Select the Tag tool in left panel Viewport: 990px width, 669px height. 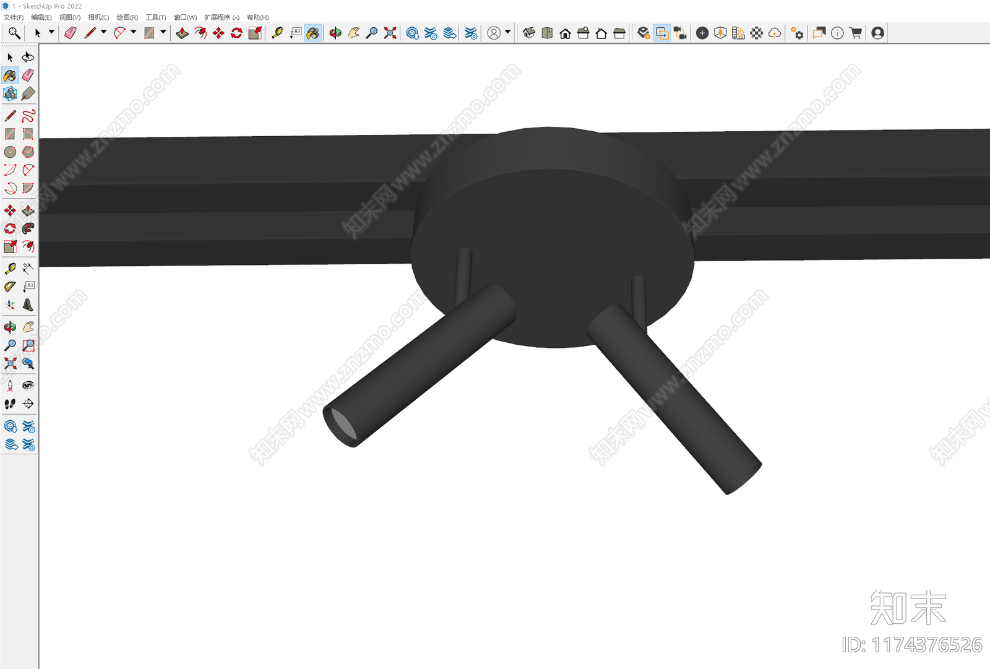point(28,93)
